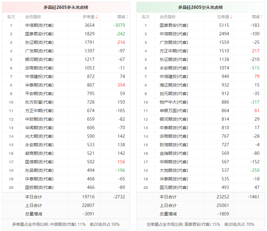The height and width of the screenshot is (231, 267).
Task: Select 中信期货(代客) in short table rank 2
Action: pyautogui.click(x=174, y=34)
